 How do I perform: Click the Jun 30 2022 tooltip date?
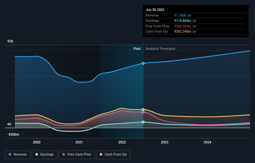coord(155,10)
